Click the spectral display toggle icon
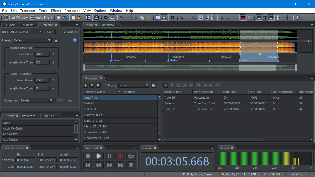 (243, 18)
